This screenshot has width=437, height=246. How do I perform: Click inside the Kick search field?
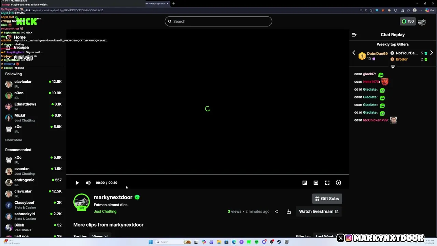(218, 22)
